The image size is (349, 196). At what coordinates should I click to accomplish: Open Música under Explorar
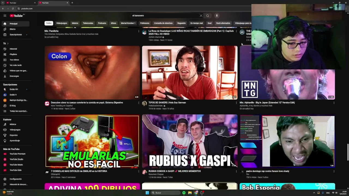[16, 124]
